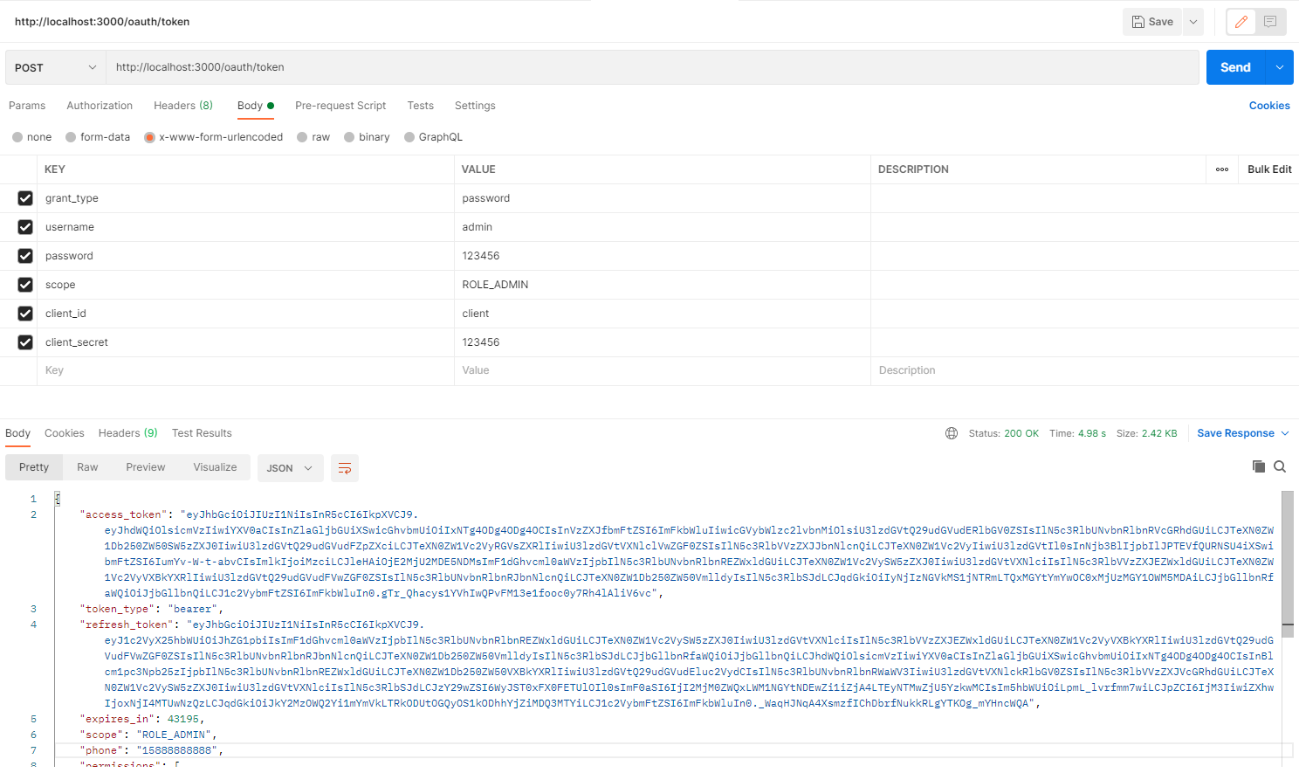Select the raw body type
The width and height of the screenshot is (1299, 773).
(x=313, y=137)
